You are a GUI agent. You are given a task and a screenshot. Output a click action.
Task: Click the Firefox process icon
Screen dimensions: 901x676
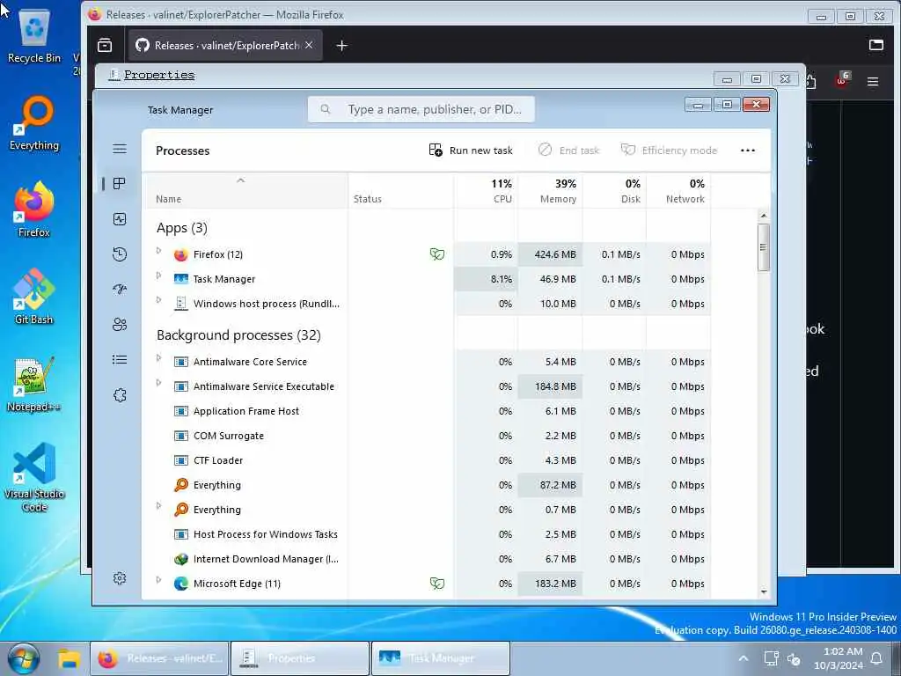(181, 254)
